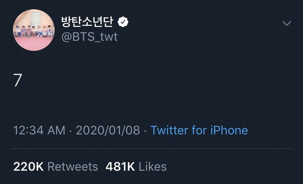Image resolution: width=303 pixels, height=184 pixels.
Task: View the 481K Likes list
Action: pyautogui.click(x=136, y=167)
